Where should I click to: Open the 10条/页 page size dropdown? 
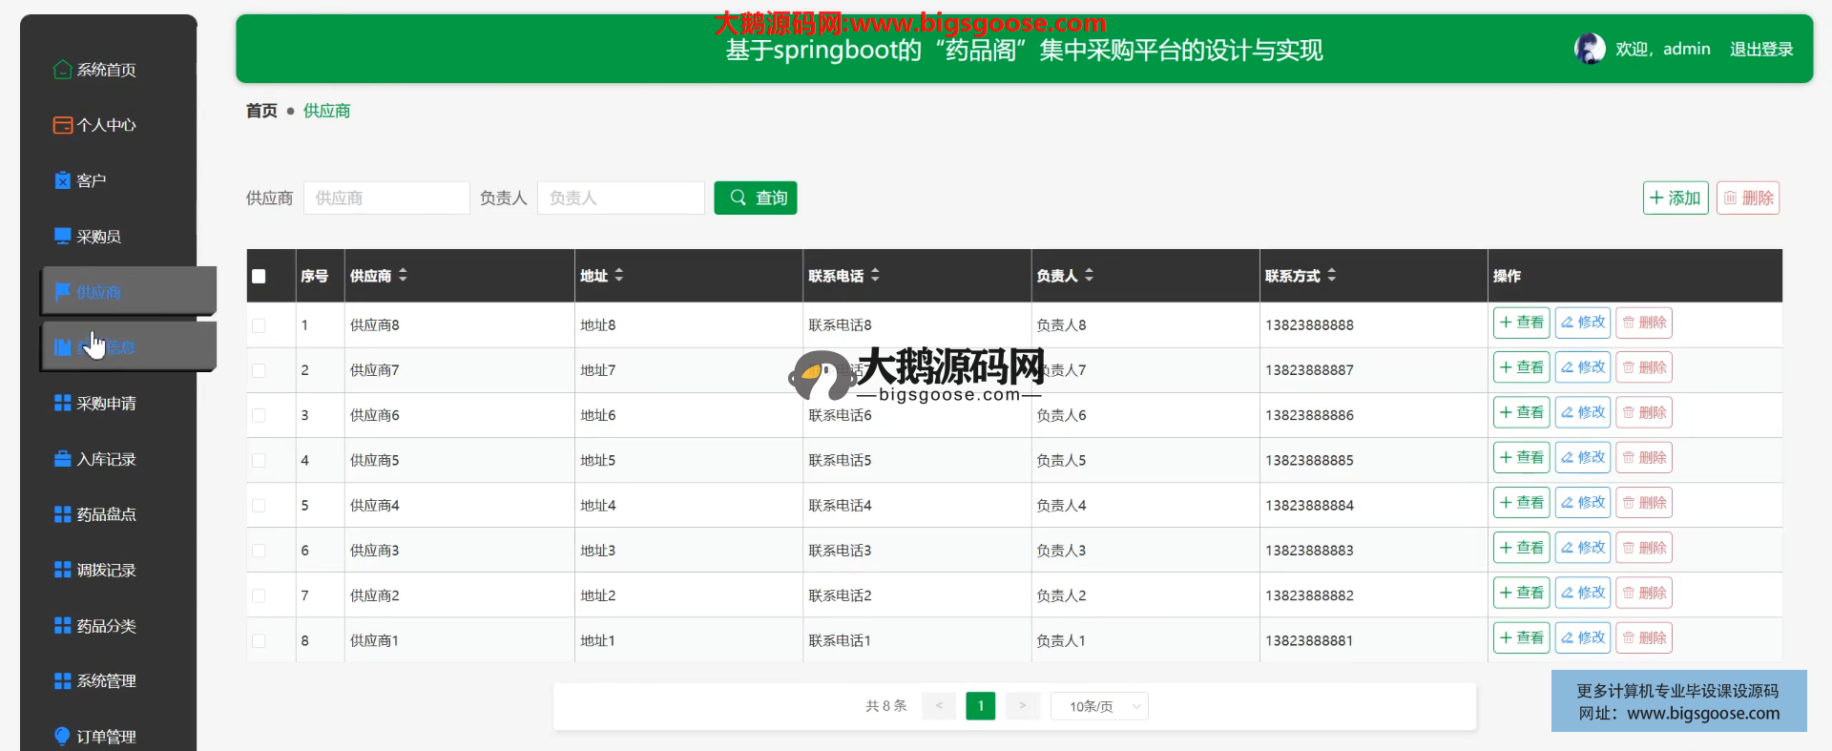tap(1099, 706)
